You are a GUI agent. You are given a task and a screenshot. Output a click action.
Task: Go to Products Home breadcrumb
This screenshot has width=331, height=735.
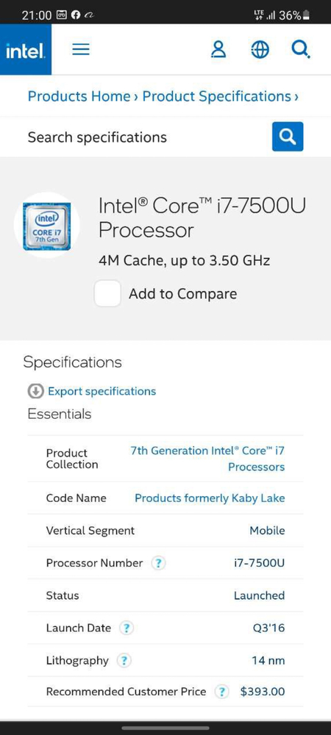(x=79, y=96)
